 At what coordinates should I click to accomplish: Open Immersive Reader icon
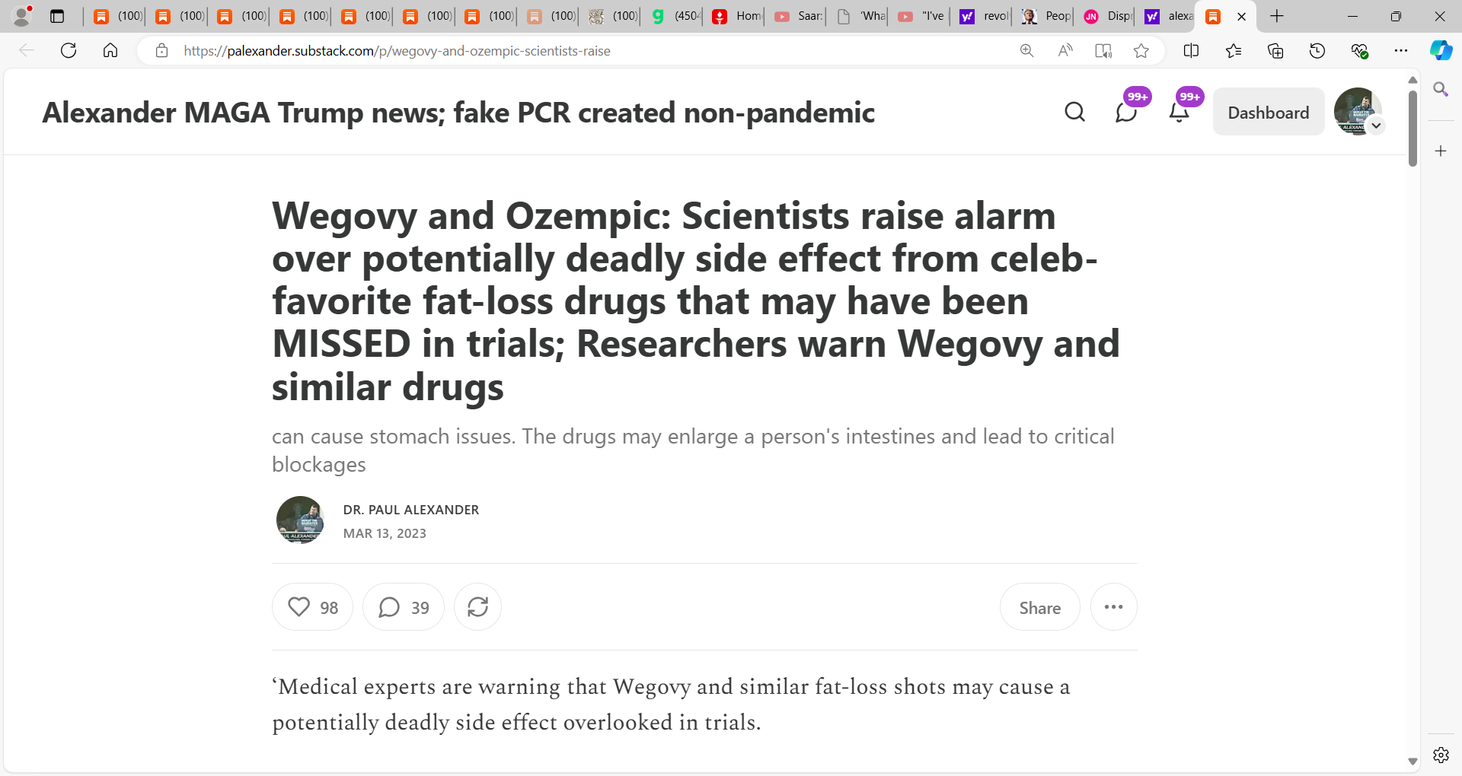[x=1103, y=51]
